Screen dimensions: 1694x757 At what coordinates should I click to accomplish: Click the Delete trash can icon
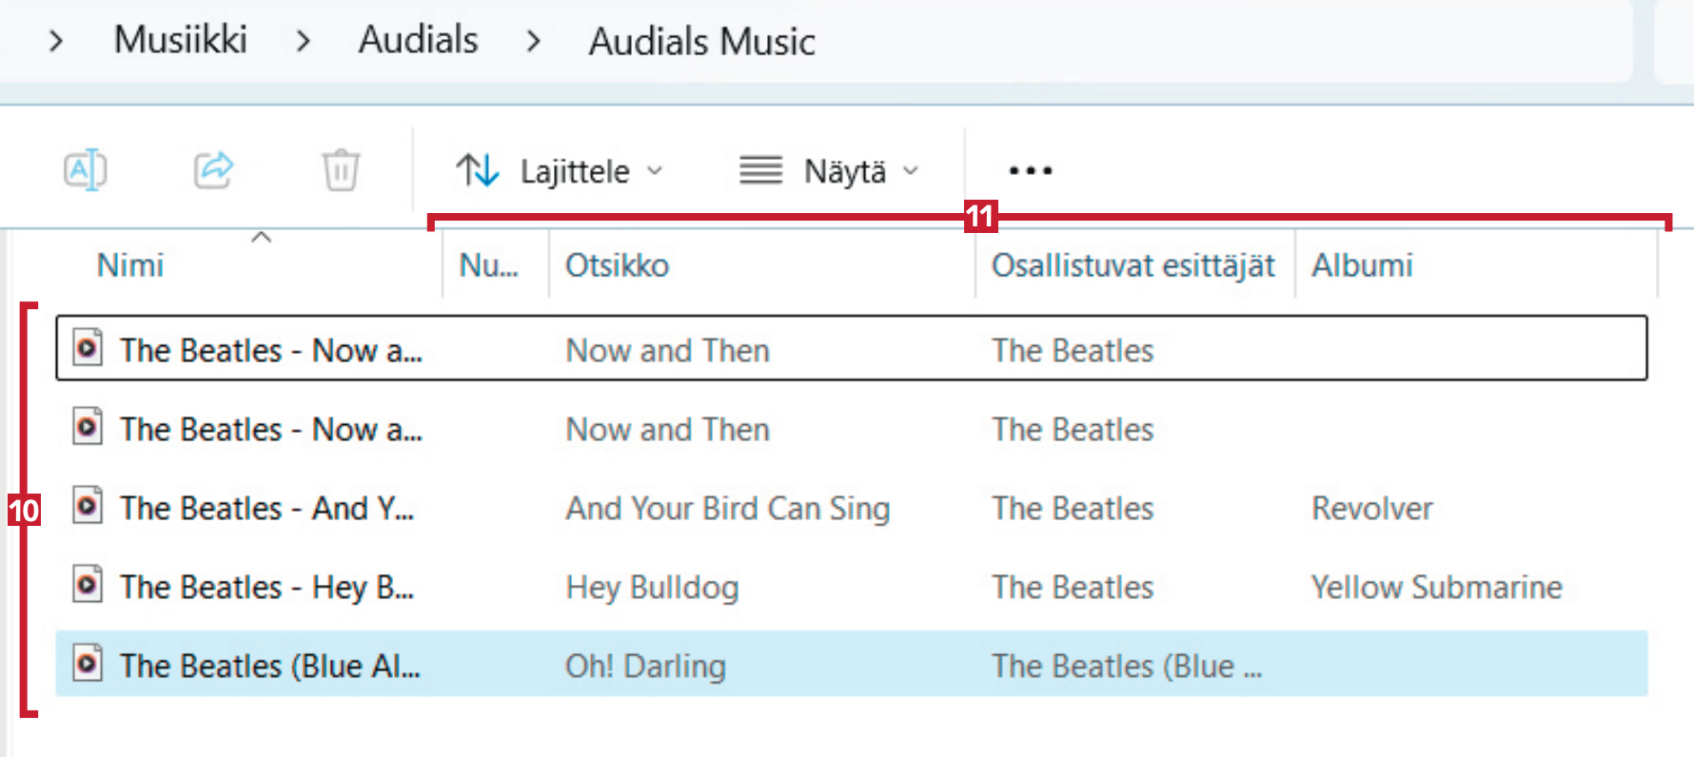(x=340, y=170)
